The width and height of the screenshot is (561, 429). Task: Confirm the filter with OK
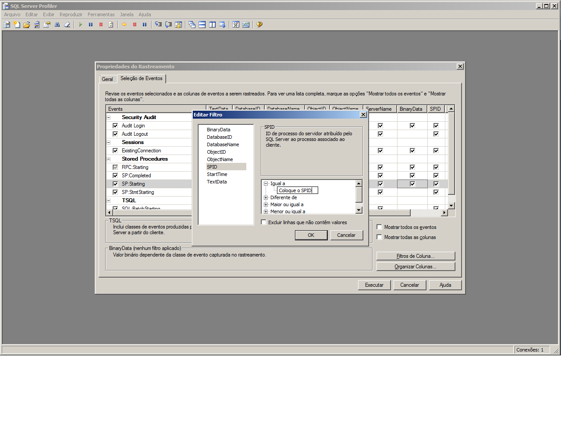[x=311, y=235]
